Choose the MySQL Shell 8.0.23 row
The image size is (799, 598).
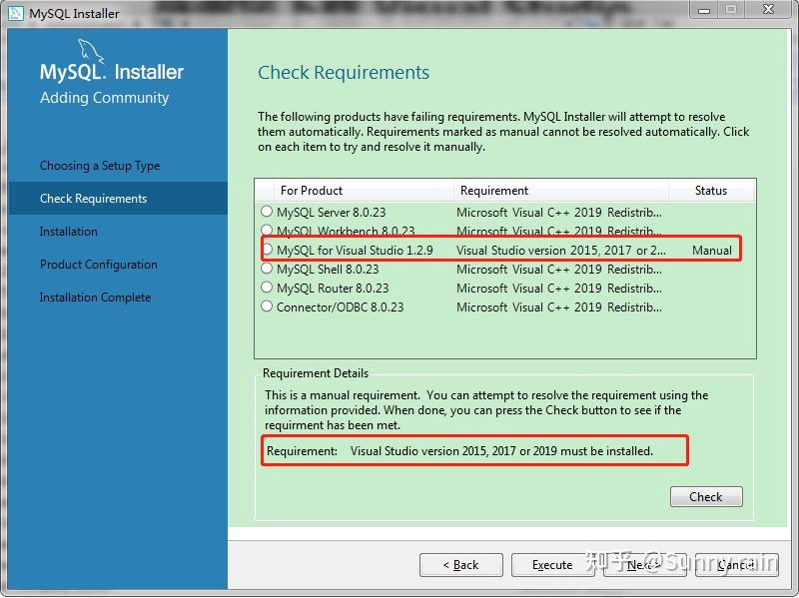266,269
